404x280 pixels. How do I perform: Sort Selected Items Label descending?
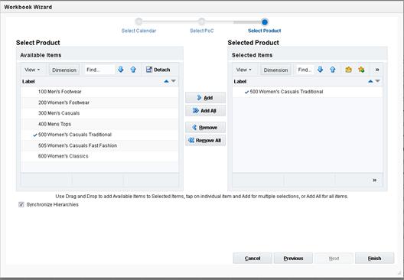pos(377,81)
